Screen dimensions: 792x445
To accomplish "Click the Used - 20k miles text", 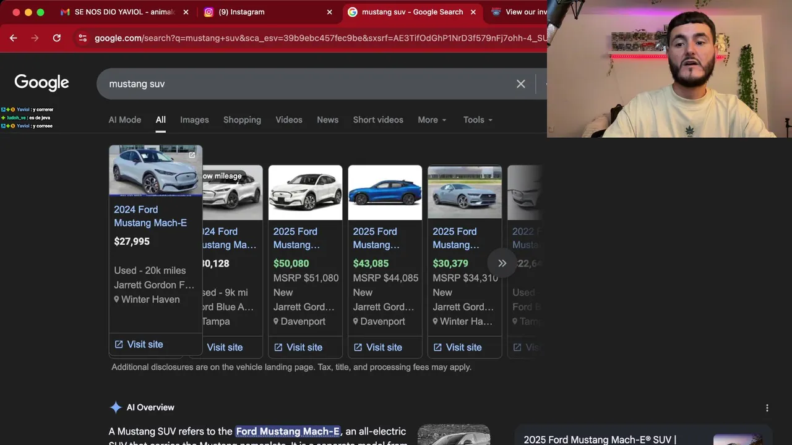I will [150, 271].
